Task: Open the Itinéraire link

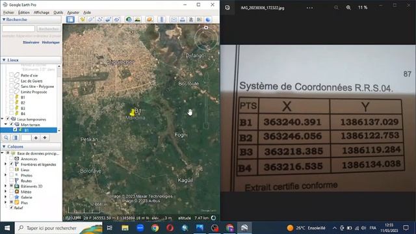Action: click(31, 42)
